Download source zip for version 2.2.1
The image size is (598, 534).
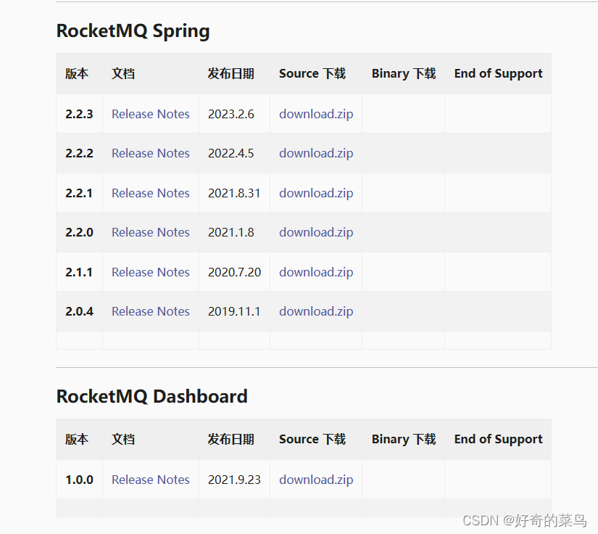point(315,193)
